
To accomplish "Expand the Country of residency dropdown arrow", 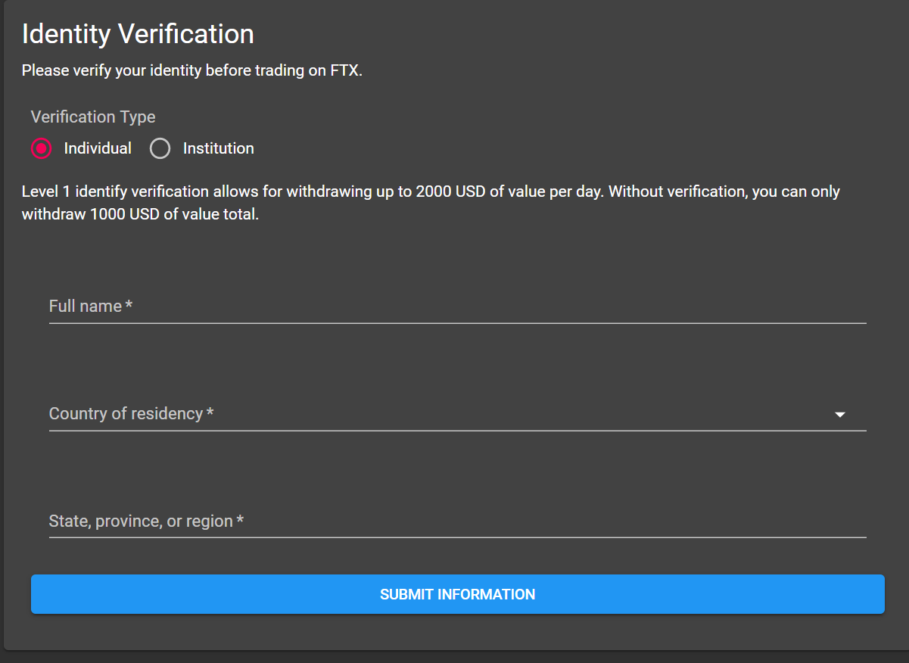I will click(839, 415).
